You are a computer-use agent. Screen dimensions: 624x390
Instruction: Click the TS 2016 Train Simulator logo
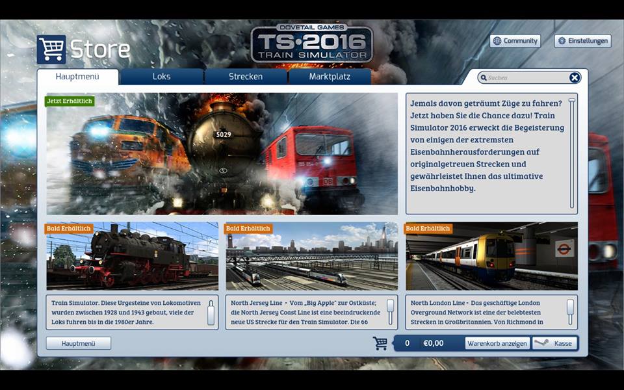click(311, 44)
